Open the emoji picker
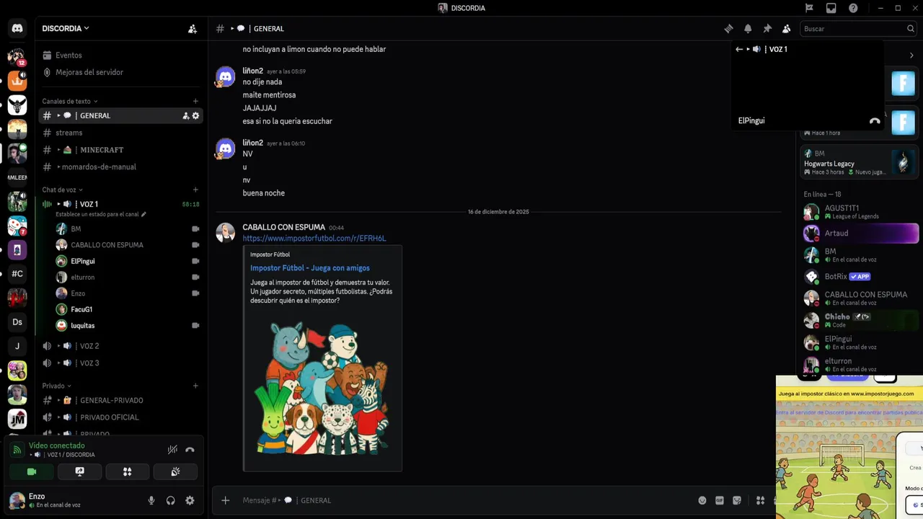 (x=702, y=500)
